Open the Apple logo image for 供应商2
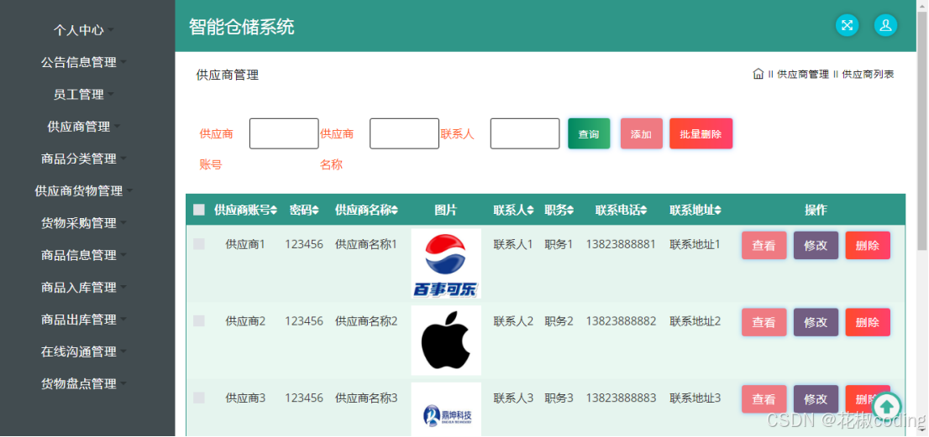Image resolution: width=929 pixels, height=437 pixels. coord(446,340)
